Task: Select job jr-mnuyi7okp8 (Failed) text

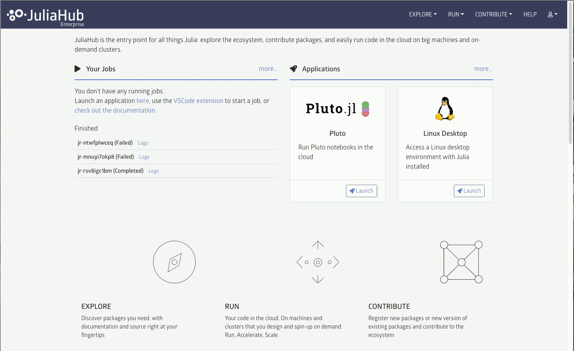Action: (x=105, y=157)
